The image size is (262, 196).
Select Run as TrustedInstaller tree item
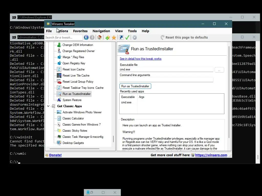tap(74, 94)
